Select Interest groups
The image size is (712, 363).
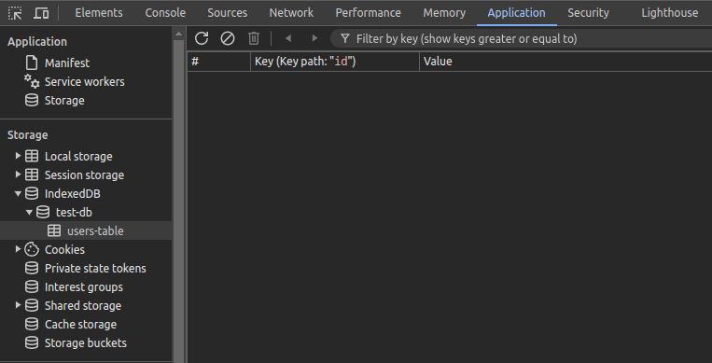(84, 287)
